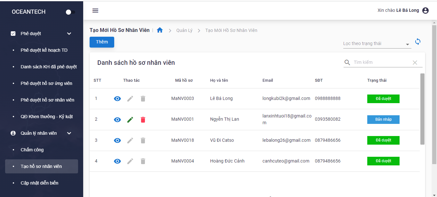Open the Lọc theo trạng thái dropdown
Screen dimensions: 437x197
click(377, 44)
